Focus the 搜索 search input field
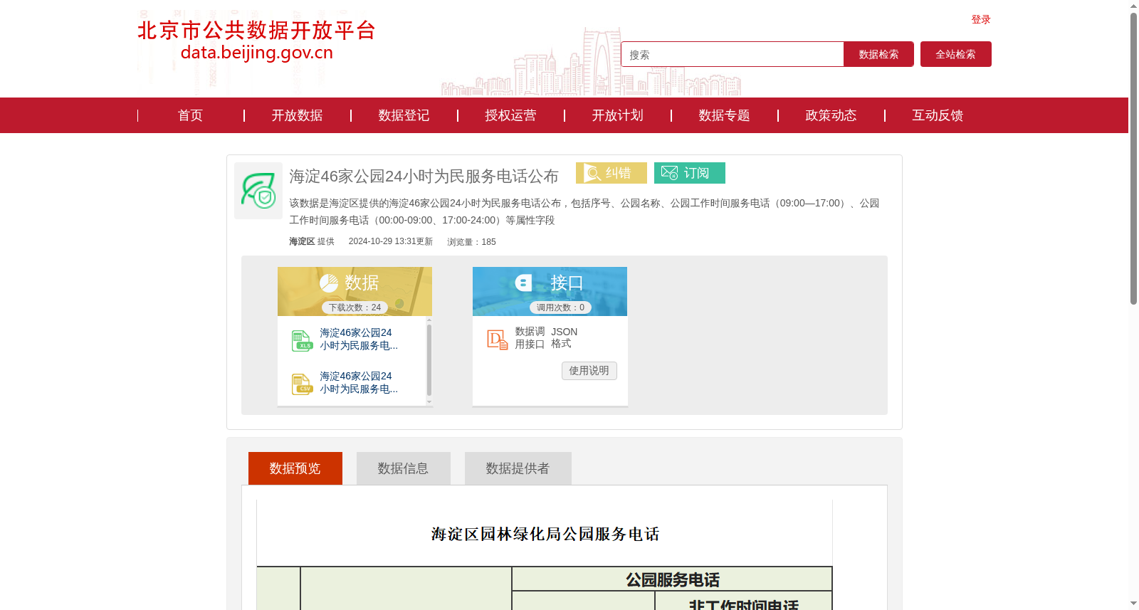The width and height of the screenshot is (1139, 610). tap(733, 54)
